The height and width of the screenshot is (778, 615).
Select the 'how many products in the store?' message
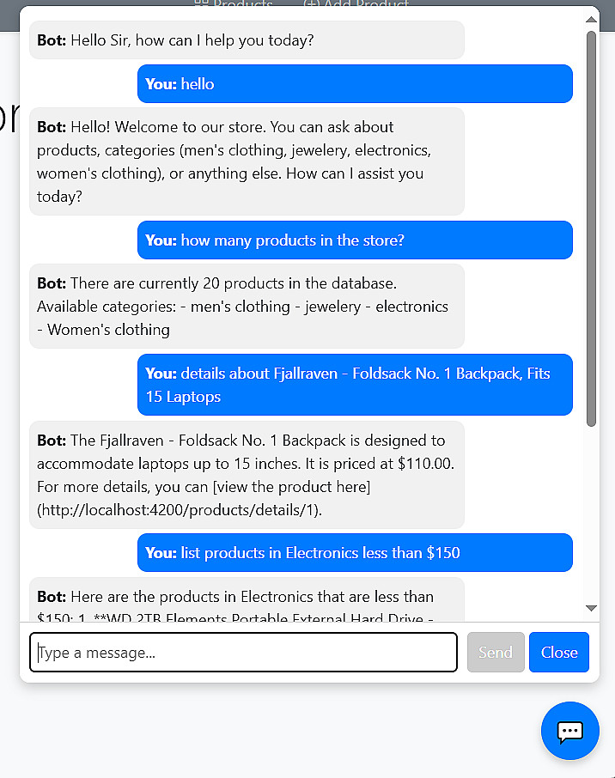(x=355, y=240)
